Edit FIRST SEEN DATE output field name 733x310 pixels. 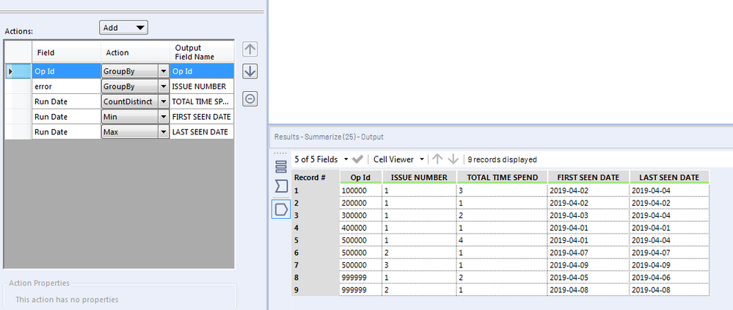(202, 117)
